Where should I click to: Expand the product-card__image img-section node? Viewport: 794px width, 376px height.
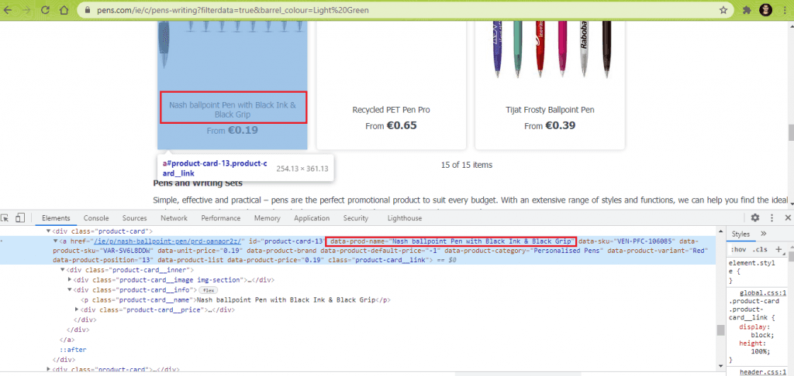pyautogui.click(x=70, y=279)
